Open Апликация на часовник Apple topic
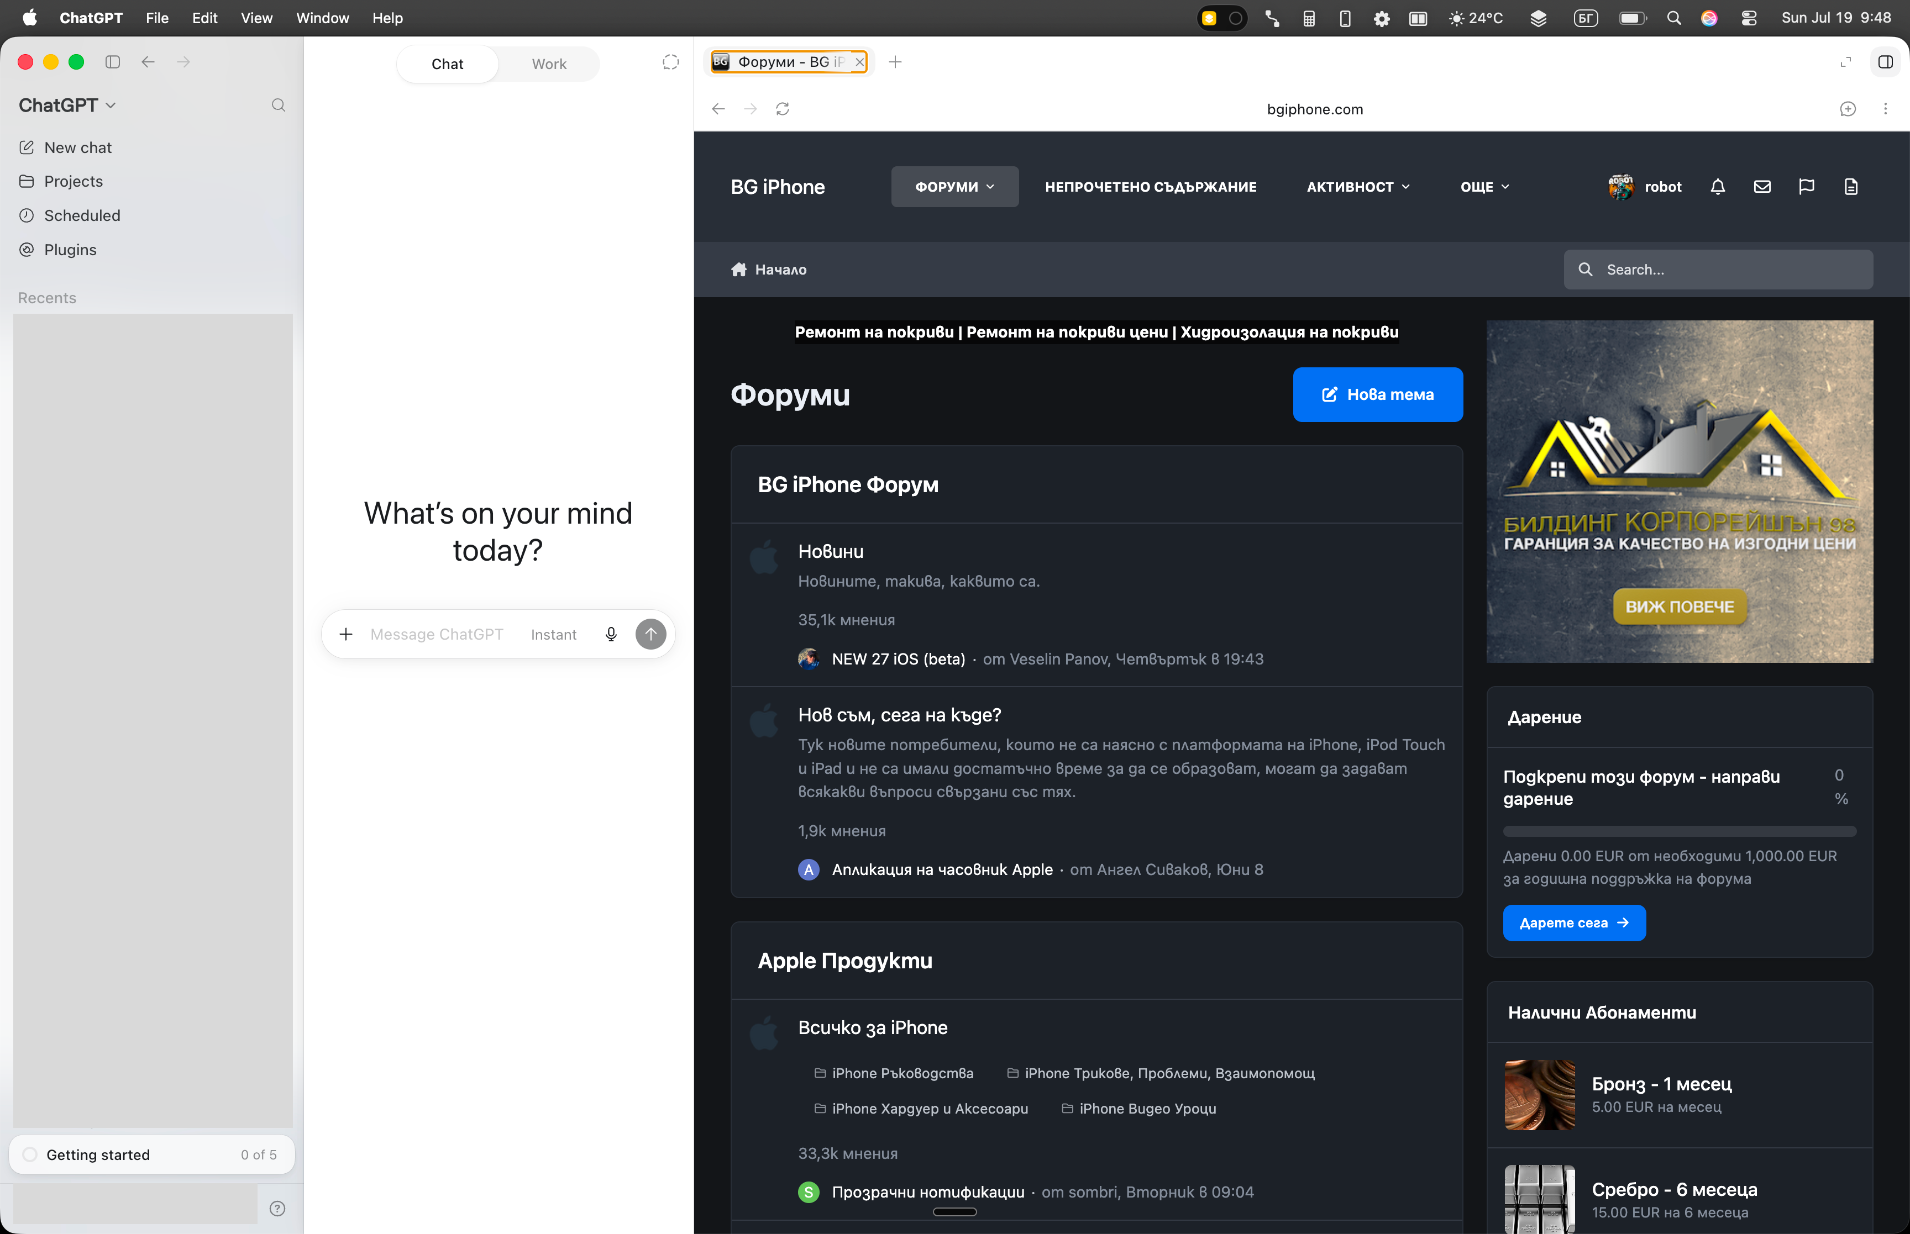This screenshot has width=1910, height=1234. pos(942,869)
